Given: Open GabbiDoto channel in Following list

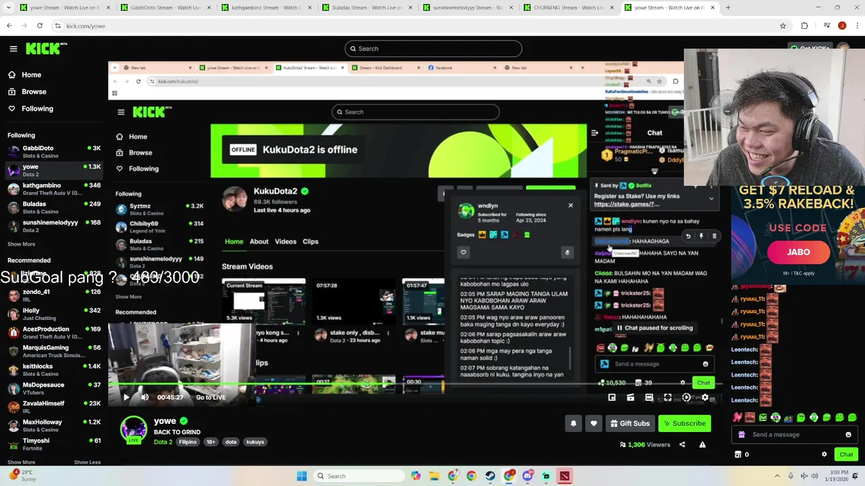Looking at the screenshot, I should tap(53, 151).
